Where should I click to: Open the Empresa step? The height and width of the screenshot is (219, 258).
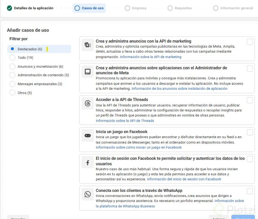(136, 8)
